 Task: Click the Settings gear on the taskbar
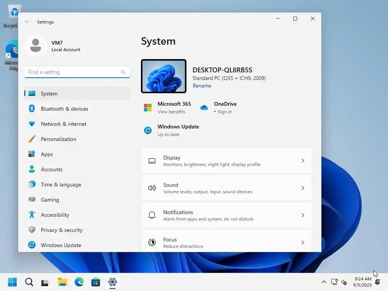(x=112, y=282)
